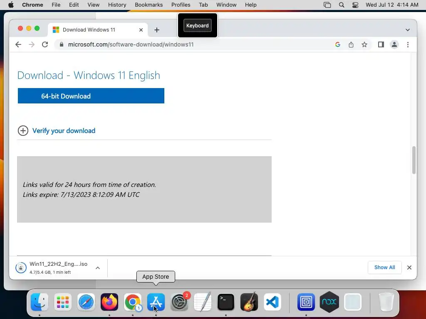Open the Help menu
The width and height of the screenshot is (426, 319).
click(x=250, y=5)
